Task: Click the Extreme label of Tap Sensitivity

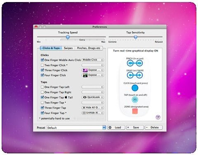Action: (x=112, y=42)
